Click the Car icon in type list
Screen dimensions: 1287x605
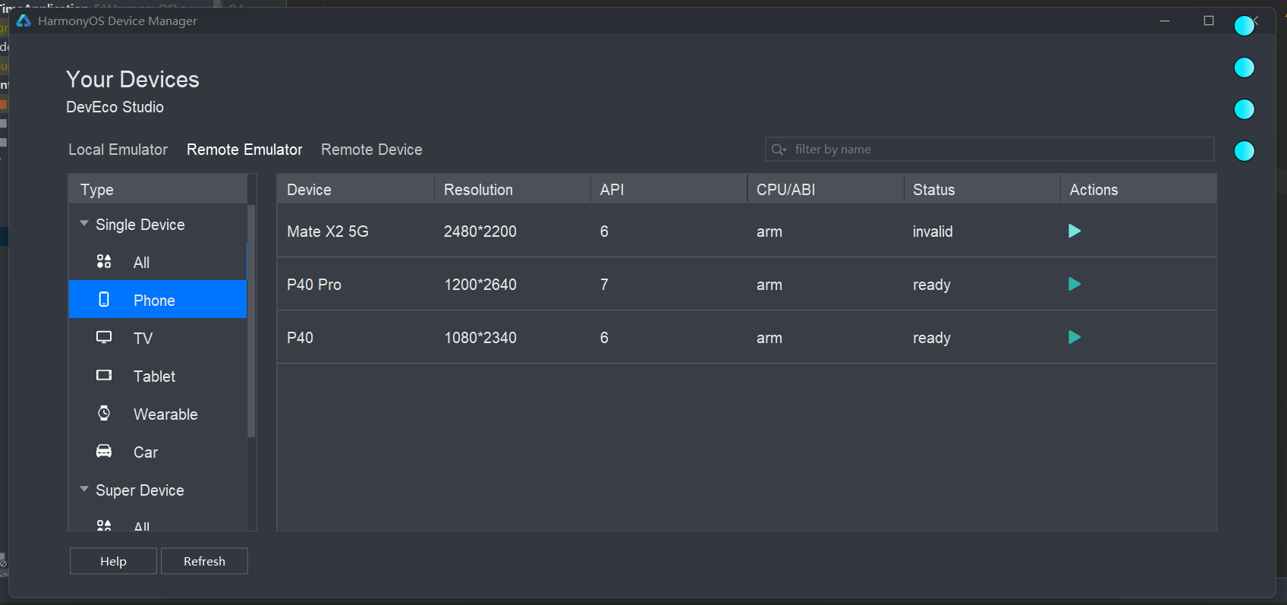(x=104, y=451)
